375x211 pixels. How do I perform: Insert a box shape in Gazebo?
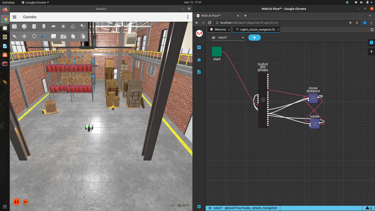[15, 26]
